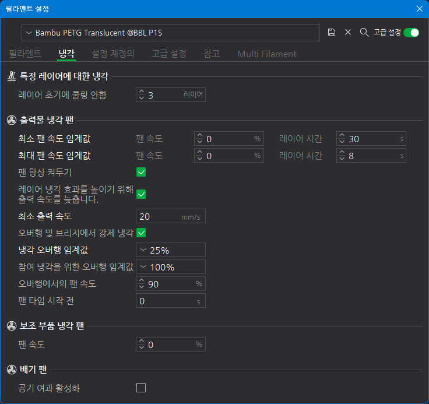This screenshot has width=429, height=404.
Task: Close the 필라멘트 설정 dialog
Action: [420, 9]
